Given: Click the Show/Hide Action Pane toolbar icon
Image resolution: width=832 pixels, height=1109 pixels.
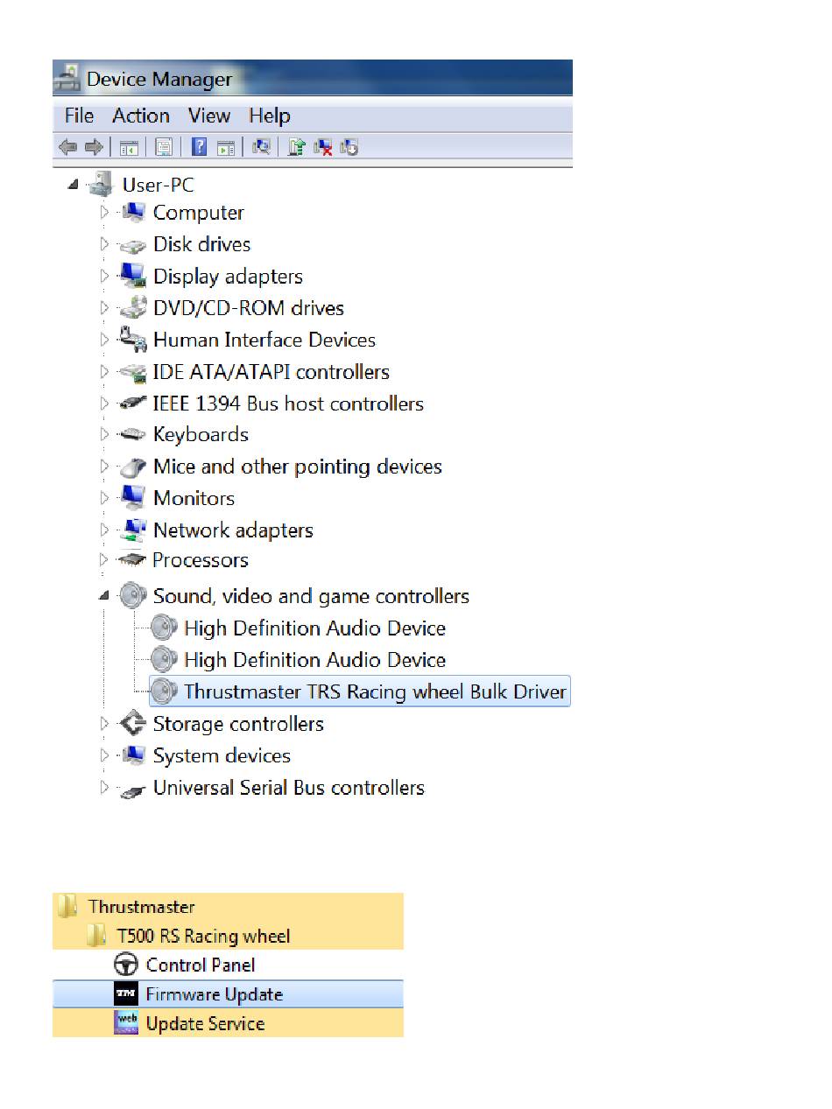Looking at the screenshot, I should coord(226,148).
